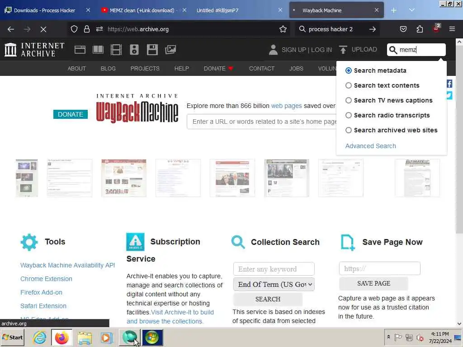Open Safari Extension link
Screen dimensions: 463x347
pyautogui.click(x=43, y=306)
